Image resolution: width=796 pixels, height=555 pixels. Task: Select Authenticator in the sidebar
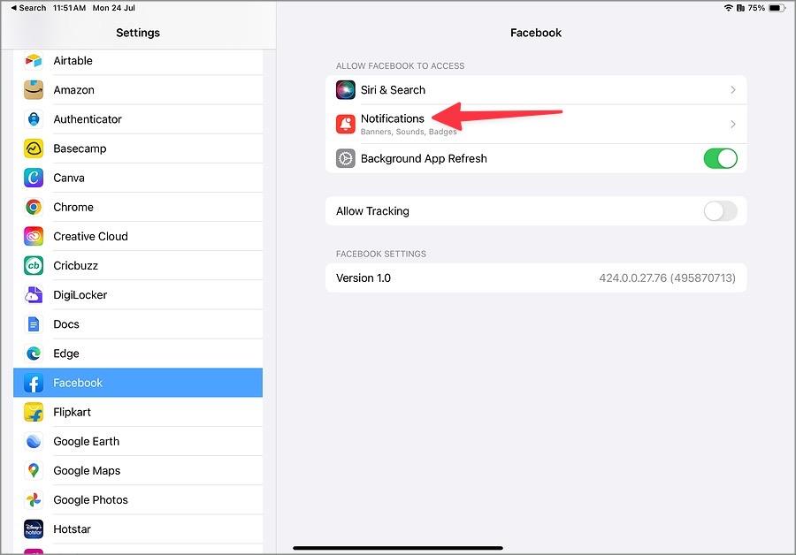(x=138, y=119)
